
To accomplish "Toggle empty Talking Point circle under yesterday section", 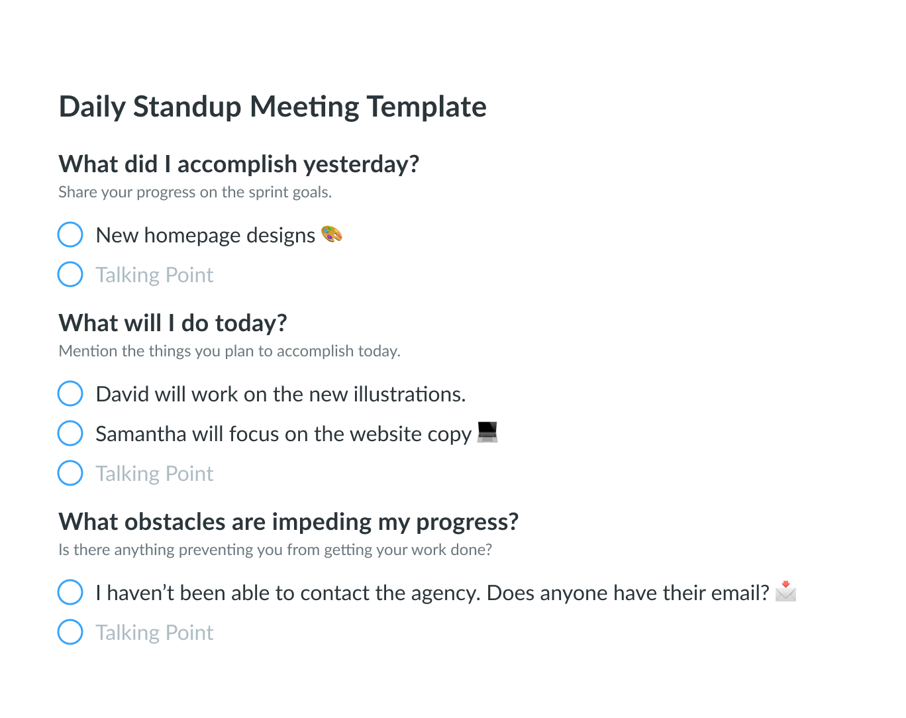I will [x=70, y=274].
